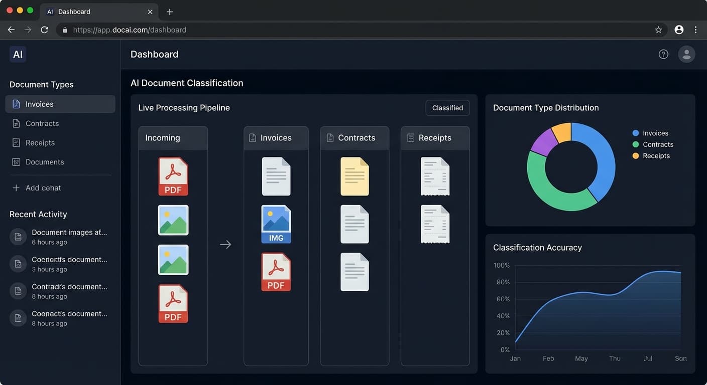707x385 pixels.
Task: Open Documents in the sidebar list
Action: 60,162
